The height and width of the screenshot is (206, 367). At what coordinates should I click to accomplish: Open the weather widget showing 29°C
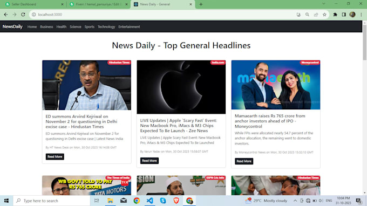[x=266, y=201]
